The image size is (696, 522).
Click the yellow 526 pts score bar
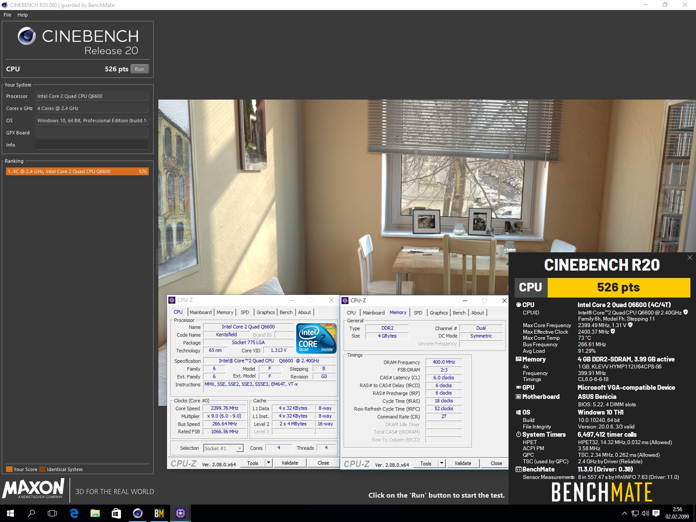[619, 288]
